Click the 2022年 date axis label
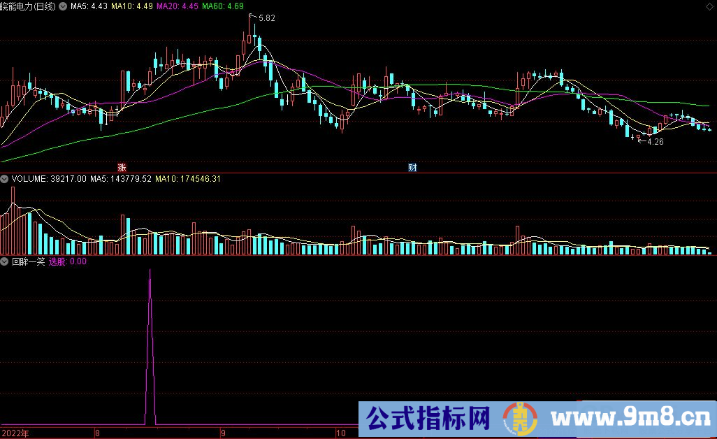The image size is (717, 439). tap(15, 433)
